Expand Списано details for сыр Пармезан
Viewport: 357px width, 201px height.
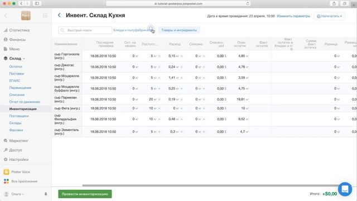click(204, 99)
